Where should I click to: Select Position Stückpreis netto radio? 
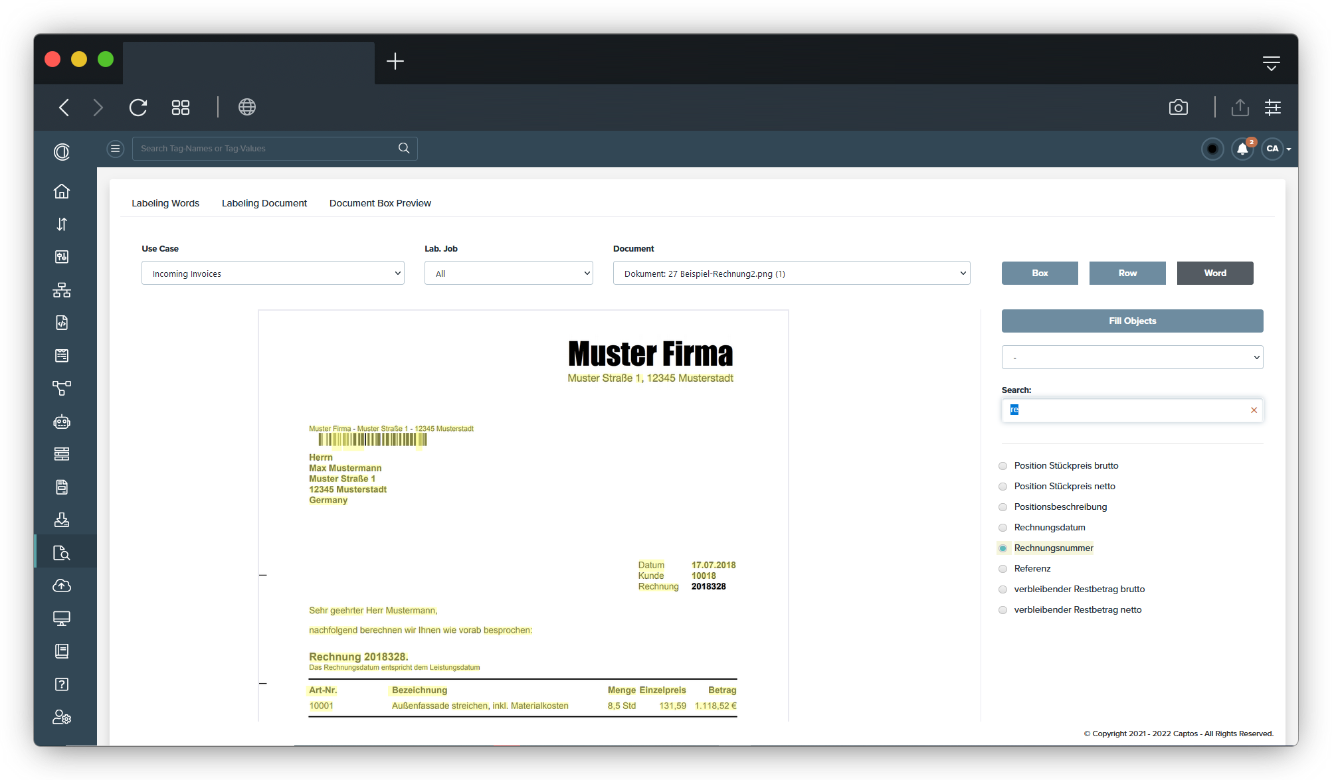[1003, 487]
